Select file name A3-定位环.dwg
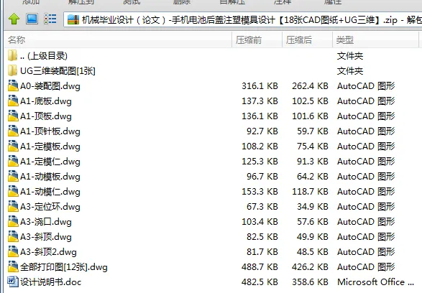This screenshot has width=422, height=293. 50,206
